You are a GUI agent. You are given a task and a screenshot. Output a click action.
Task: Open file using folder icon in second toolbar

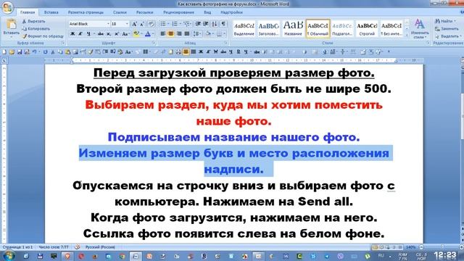click(12, 52)
